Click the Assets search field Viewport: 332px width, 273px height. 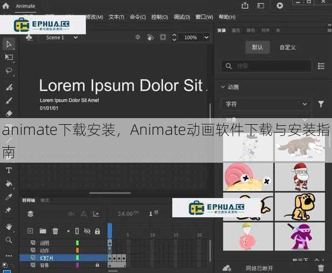pos(266,66)
